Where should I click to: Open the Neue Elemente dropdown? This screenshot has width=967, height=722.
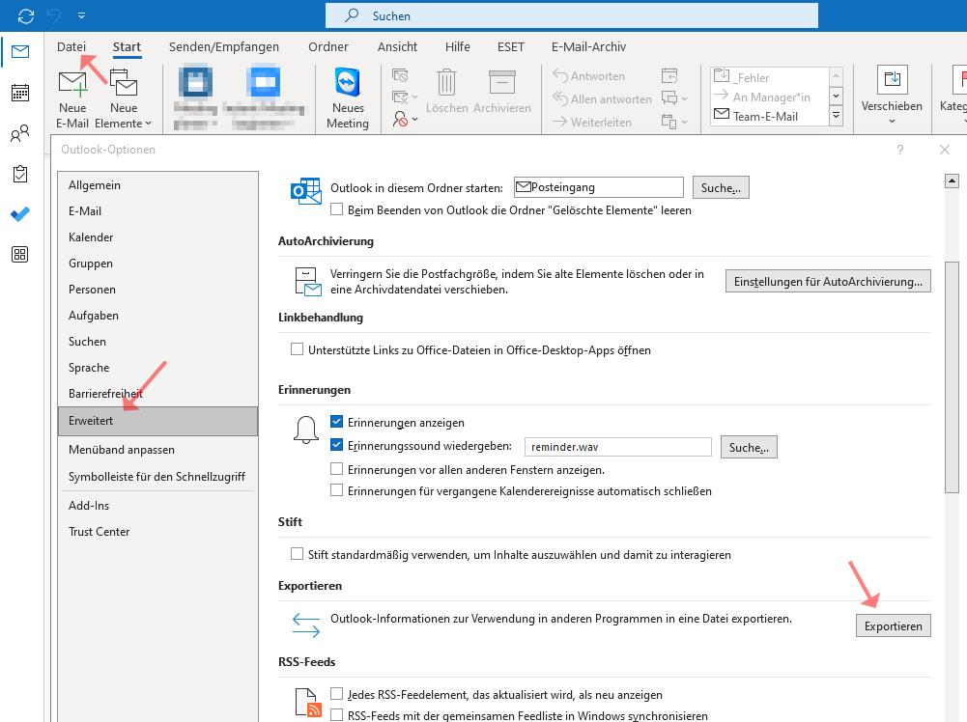124,98
